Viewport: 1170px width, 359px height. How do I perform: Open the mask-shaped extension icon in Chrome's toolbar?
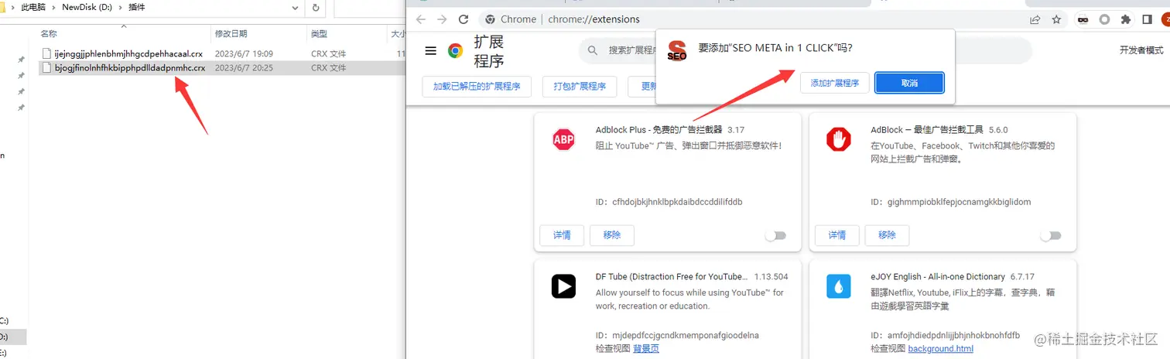point(1084,19)
